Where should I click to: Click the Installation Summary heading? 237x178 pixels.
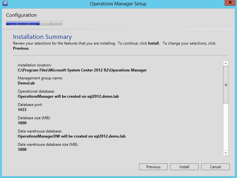tap(42, 37)
